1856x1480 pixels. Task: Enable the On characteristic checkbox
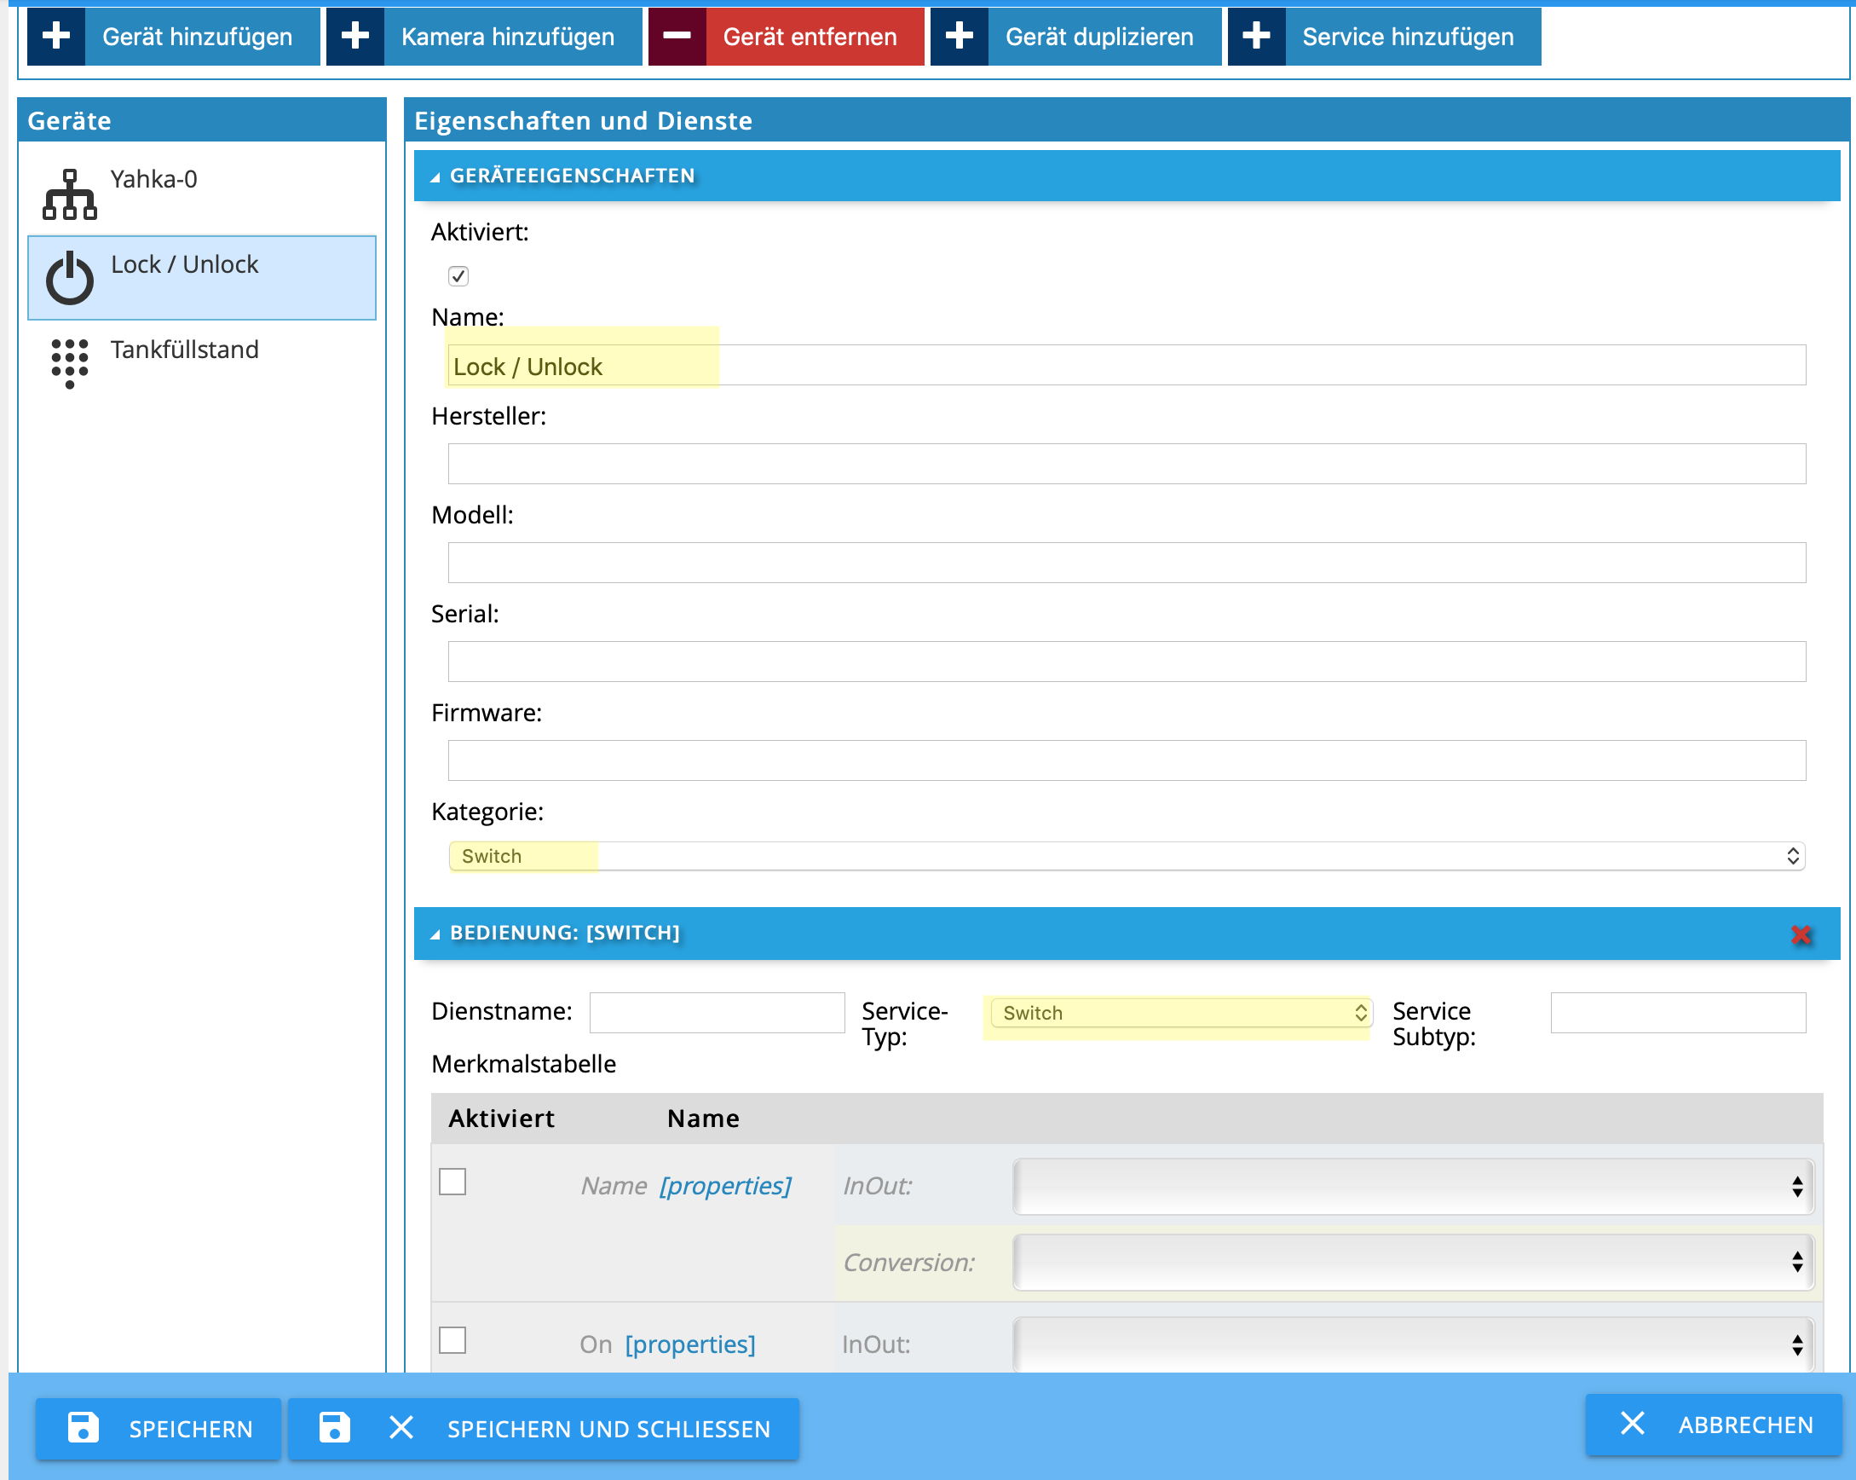[x=452, y=1340]
